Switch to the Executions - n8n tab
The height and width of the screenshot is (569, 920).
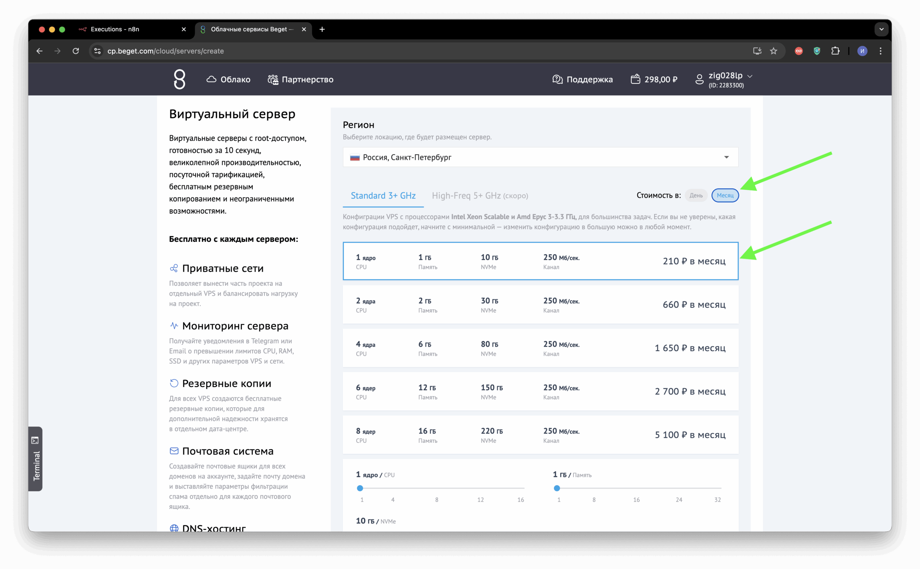pyautogui.click(x=115, y=29)
